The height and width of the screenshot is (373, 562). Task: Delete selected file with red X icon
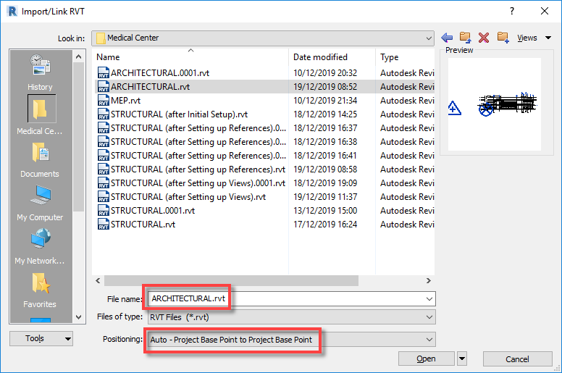(484, 37)
